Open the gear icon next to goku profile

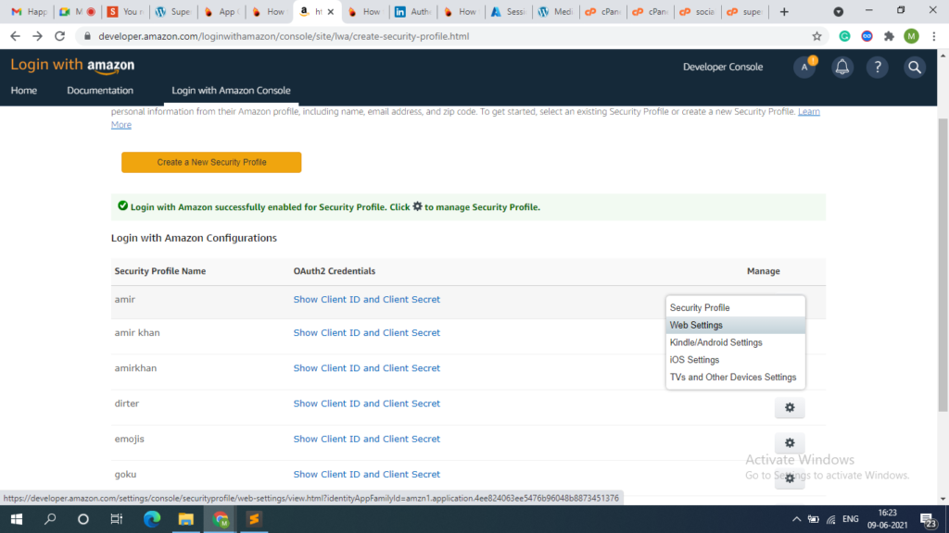coord(789,477)
